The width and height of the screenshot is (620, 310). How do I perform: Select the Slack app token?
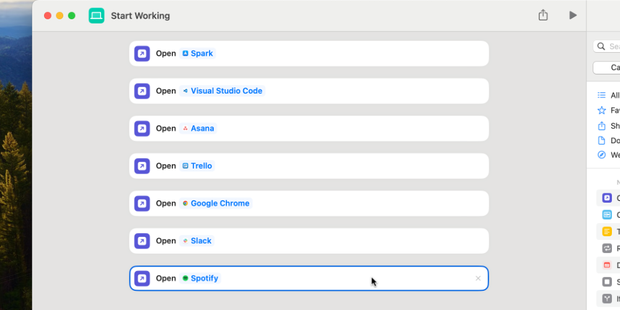(x=197, y=241)
